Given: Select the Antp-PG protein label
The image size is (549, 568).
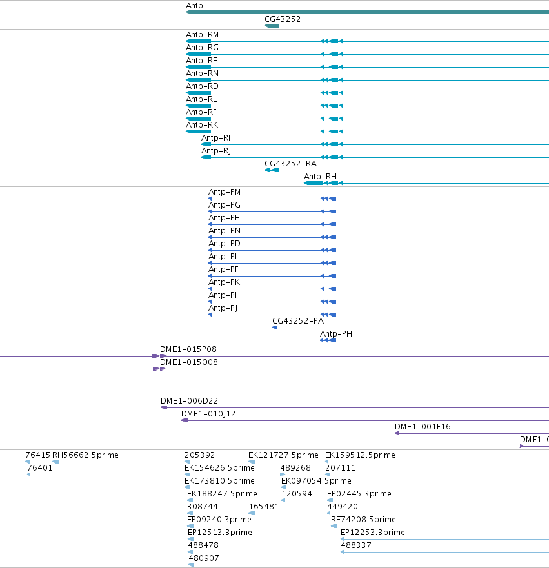Looking at the screenshot, I should coord(225,205).
